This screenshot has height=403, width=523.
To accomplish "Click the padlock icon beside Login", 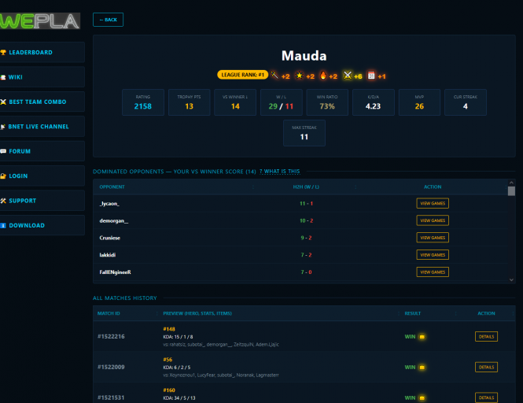I will click(3, 176).
